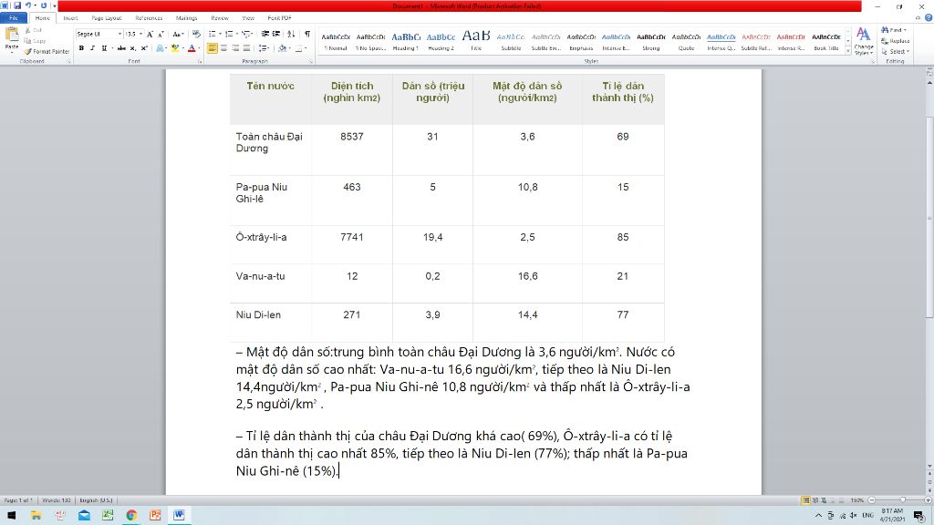Open Word Help question mark
The image size is (934, 525).
[928, 18]
